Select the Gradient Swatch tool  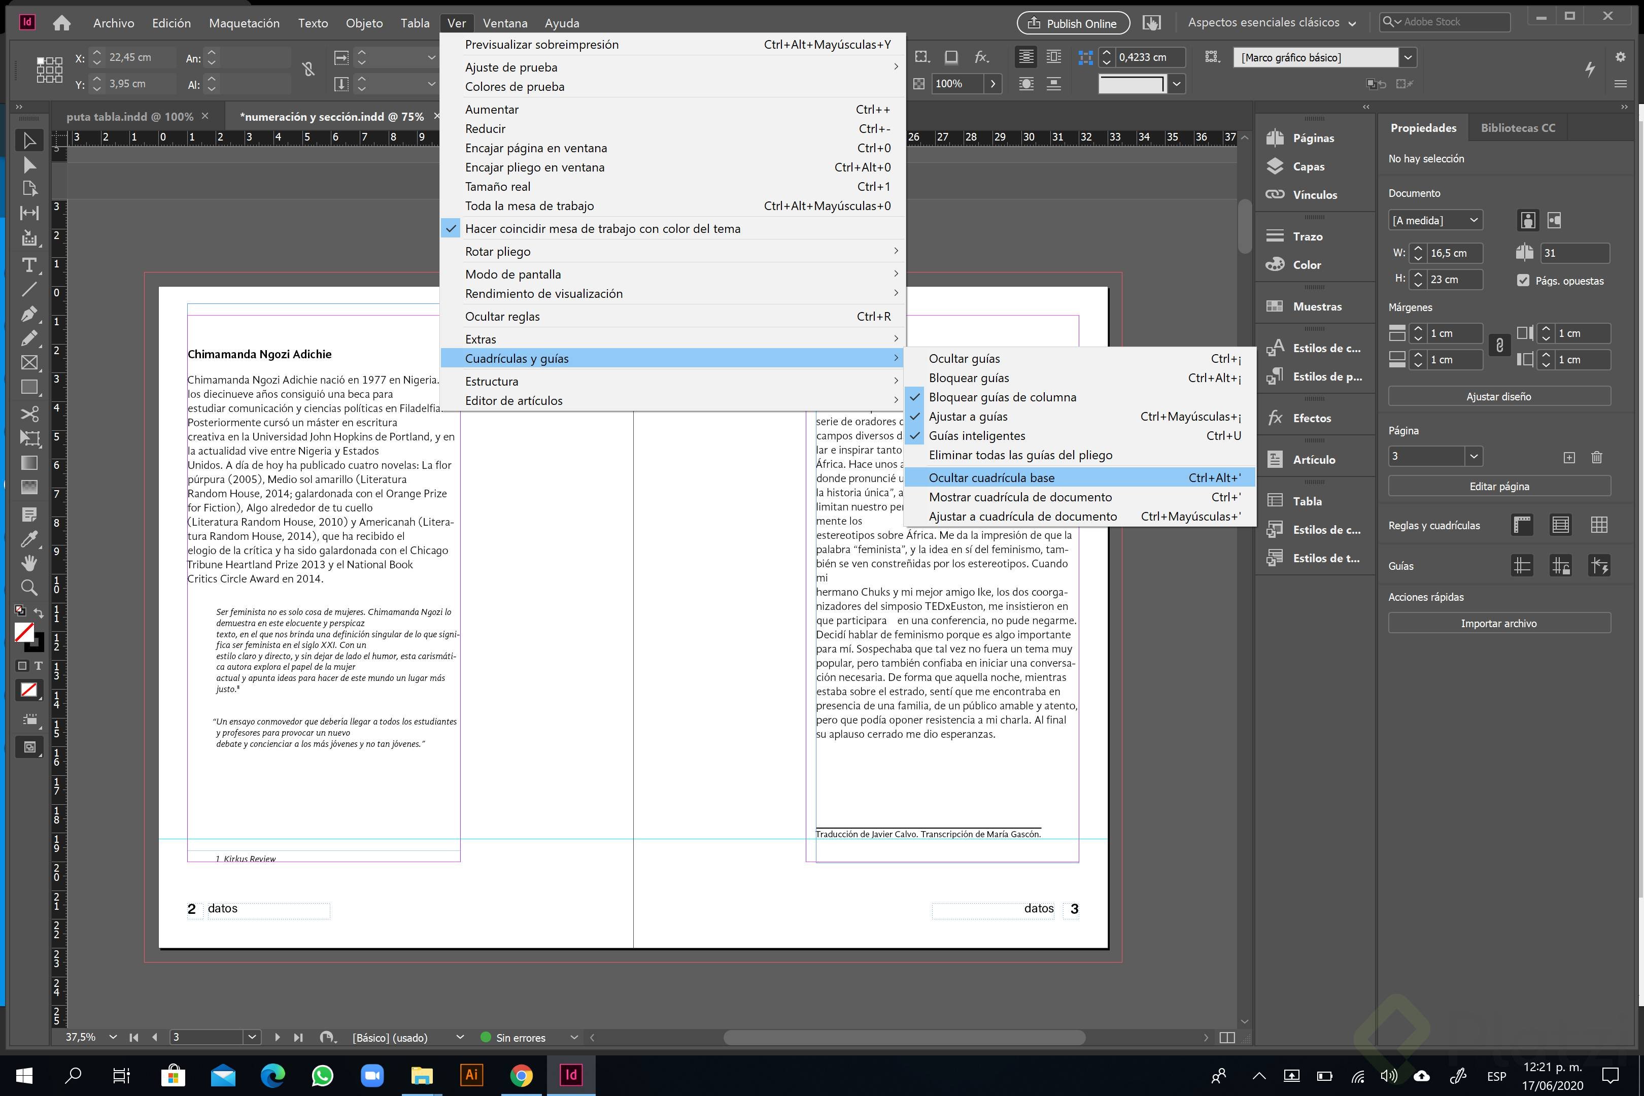(x=28, y=463)
